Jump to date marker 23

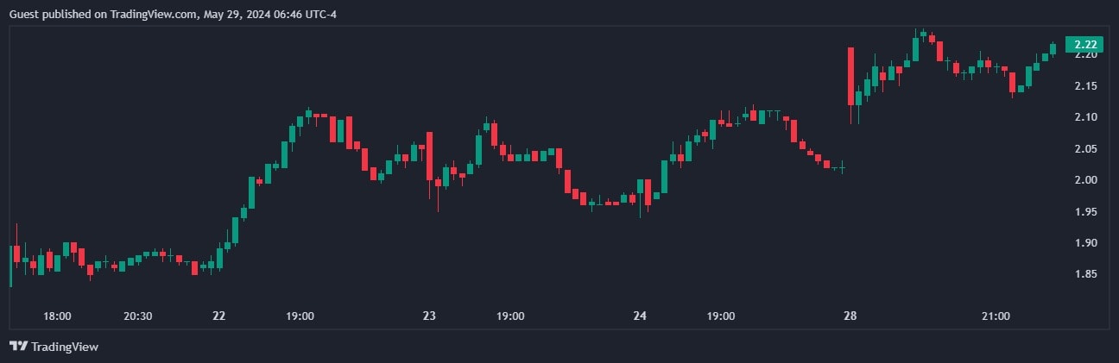(429, 316)
